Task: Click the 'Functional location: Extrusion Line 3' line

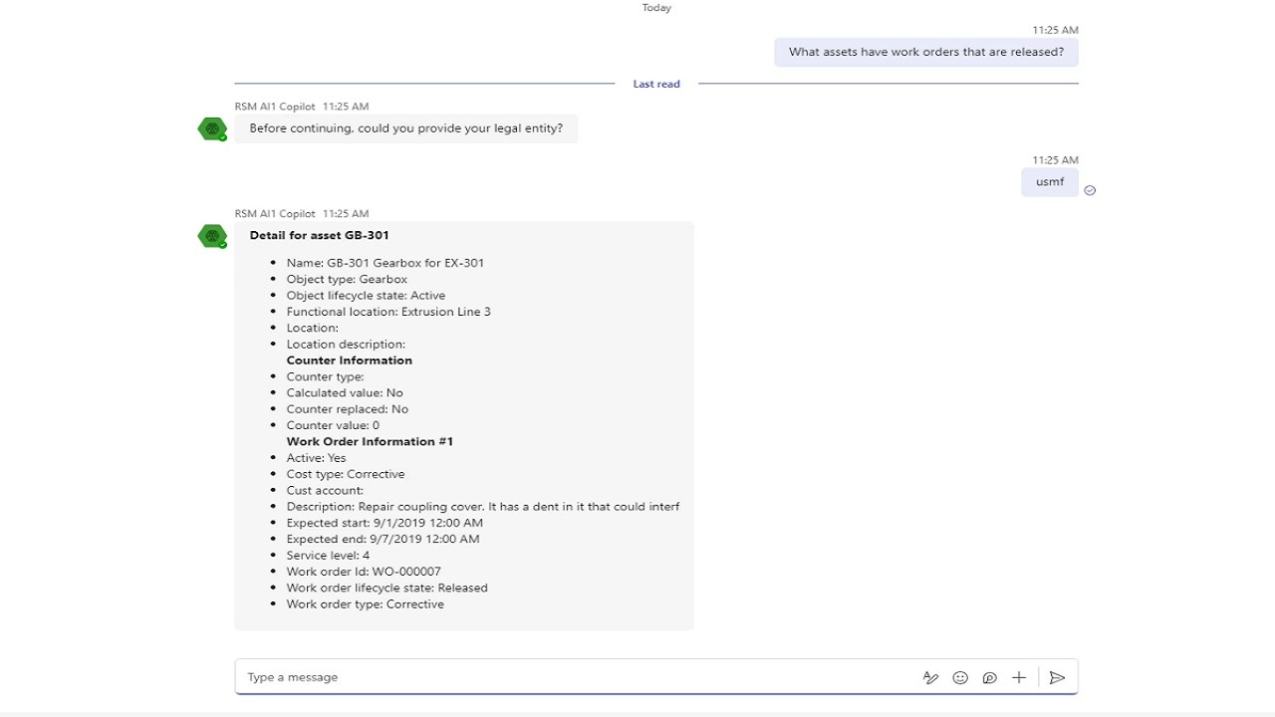Action: [388, 312]
